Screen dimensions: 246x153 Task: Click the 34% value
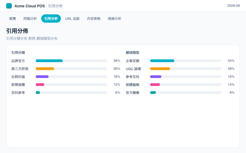(x=231, y=61)
